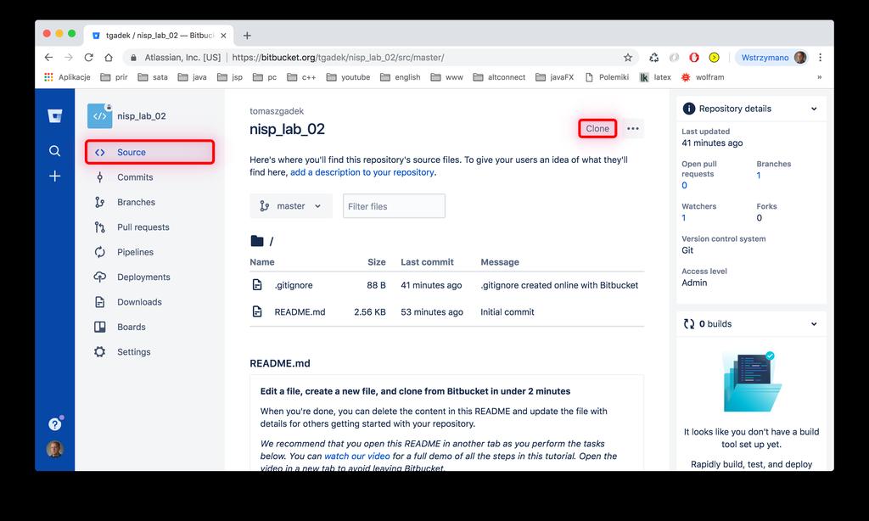Open Boards in the sidebar
The width and height of the screenshot is (869, 521).
(x=149, y=327)
